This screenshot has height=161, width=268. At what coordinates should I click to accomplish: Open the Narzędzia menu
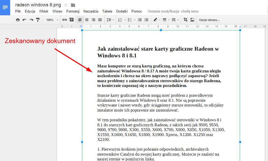[91, 11]
